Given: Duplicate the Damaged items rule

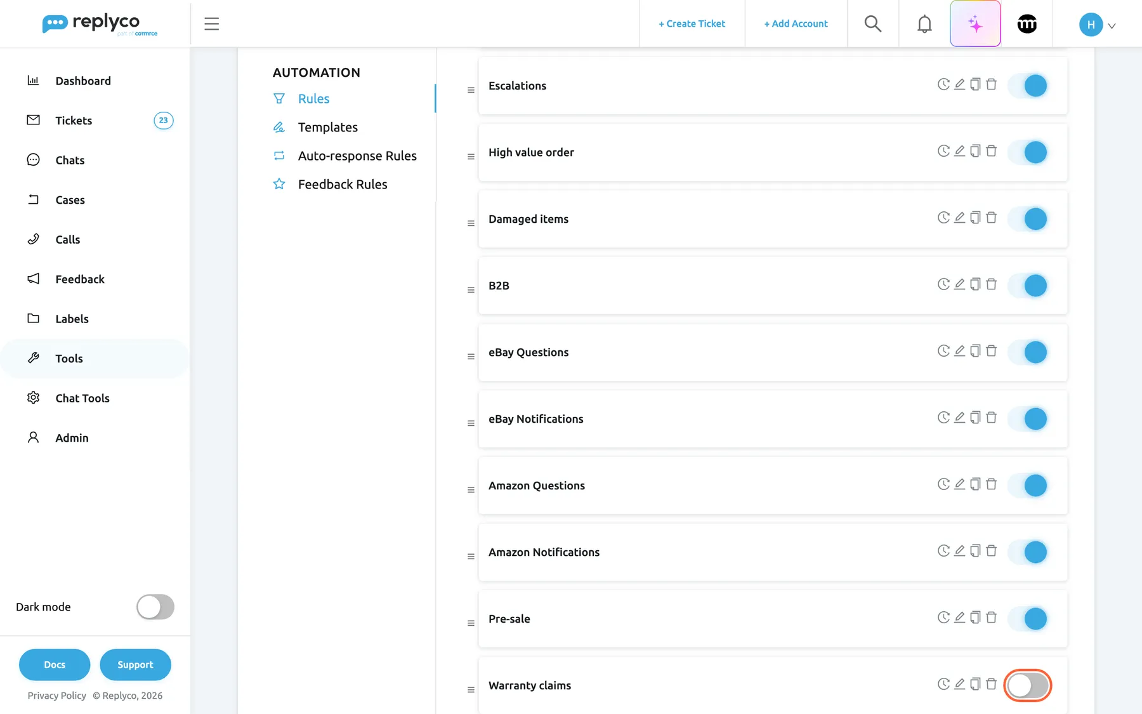Looking at the screenshot, I should [975, 218].
